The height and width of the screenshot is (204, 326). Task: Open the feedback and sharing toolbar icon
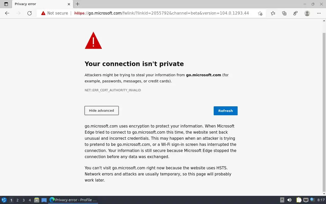tap(295, 13)
